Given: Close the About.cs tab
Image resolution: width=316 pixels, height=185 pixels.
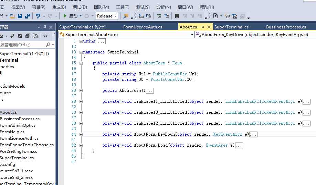Looking at the screenshot, I should pos(209,27).
